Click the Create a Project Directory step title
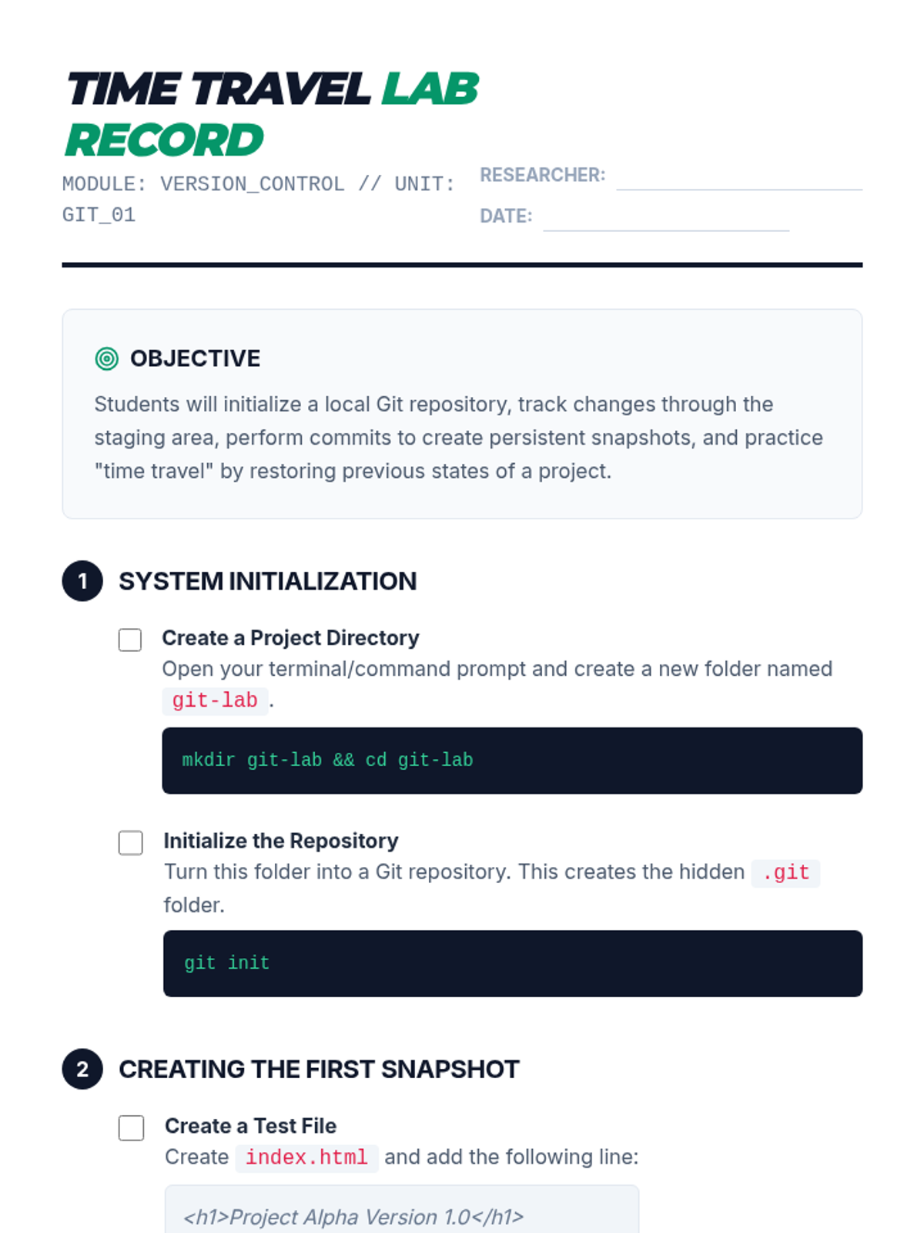The height and width of the screenshot is (1233, 924). click(x=290, y=638)
